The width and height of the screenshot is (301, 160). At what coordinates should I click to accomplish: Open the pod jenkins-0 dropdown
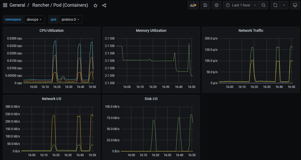coord(71,19)
